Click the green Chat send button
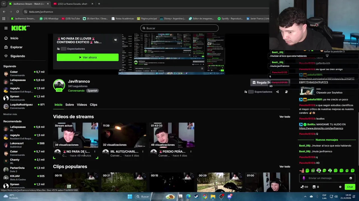359x201 pixels. pyautogui.click(x=350, y=187)
